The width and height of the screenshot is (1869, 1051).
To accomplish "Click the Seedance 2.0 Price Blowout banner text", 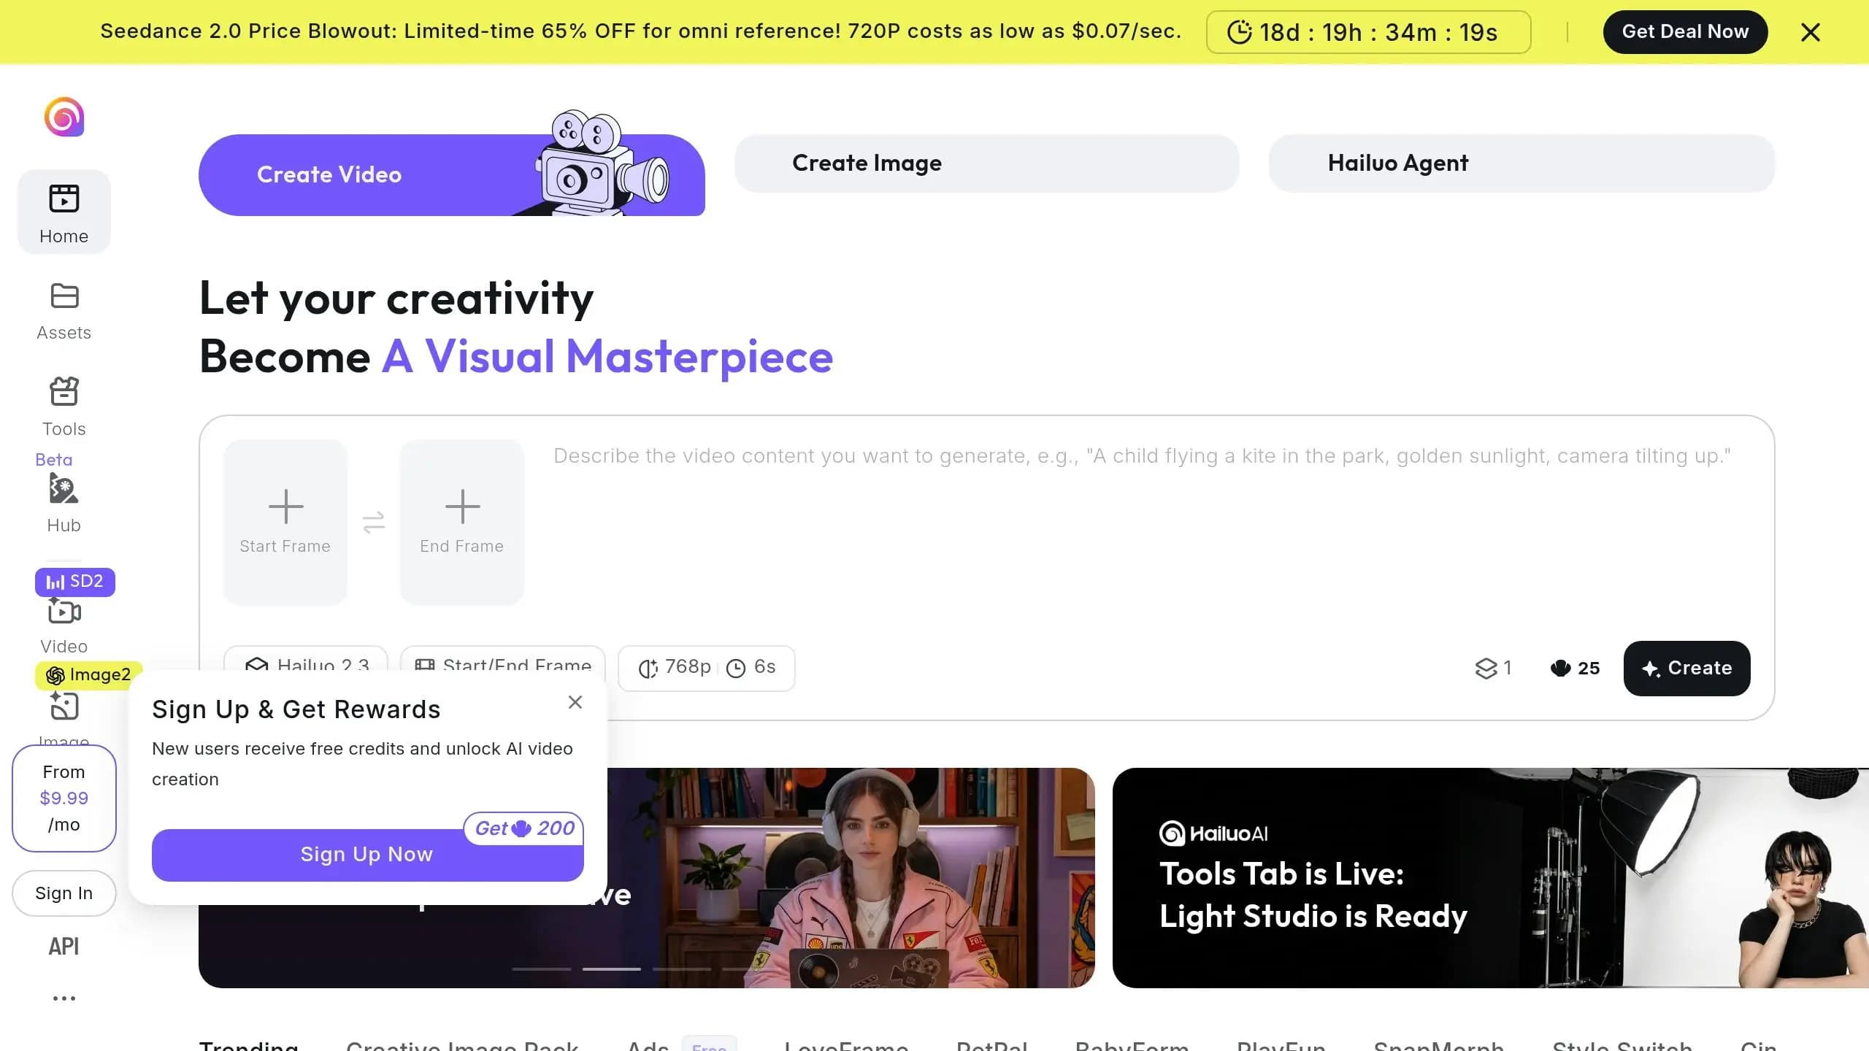I will pos(641,31).
